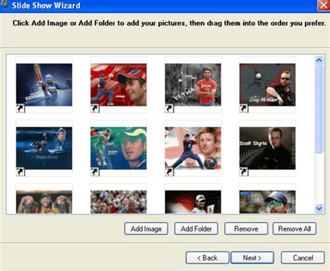Select the Sehwag blue cricket bat thumbnail
The height and width of the screenshot is (271, 330).
(x=44, y=85)
